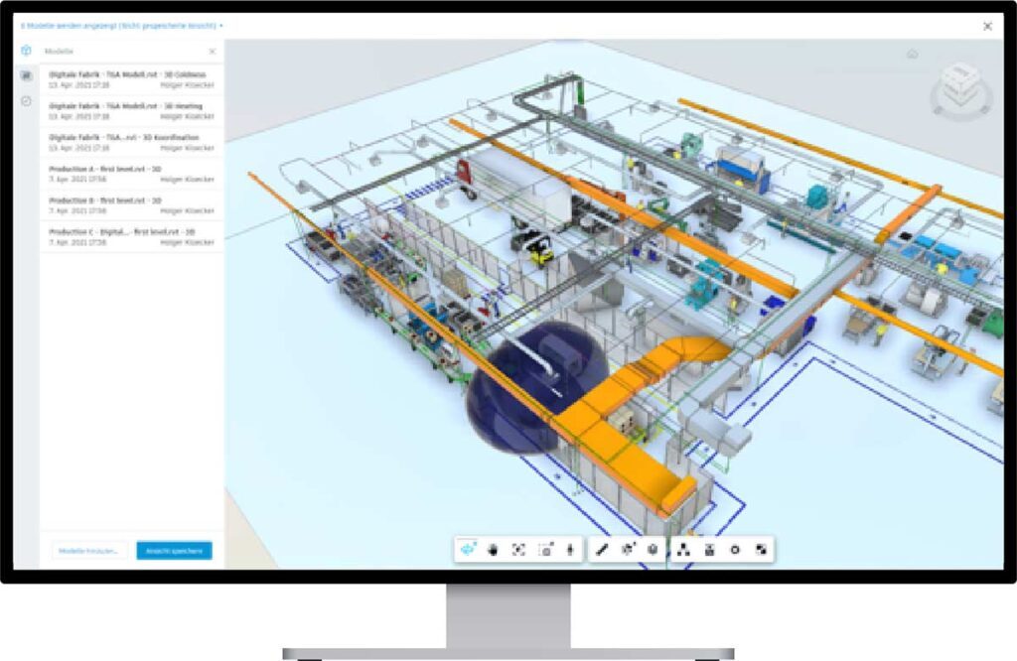Viewport: 1017px width, 661px height.
Task: Choose the Measure ruler tool
Action: [602, 550]
